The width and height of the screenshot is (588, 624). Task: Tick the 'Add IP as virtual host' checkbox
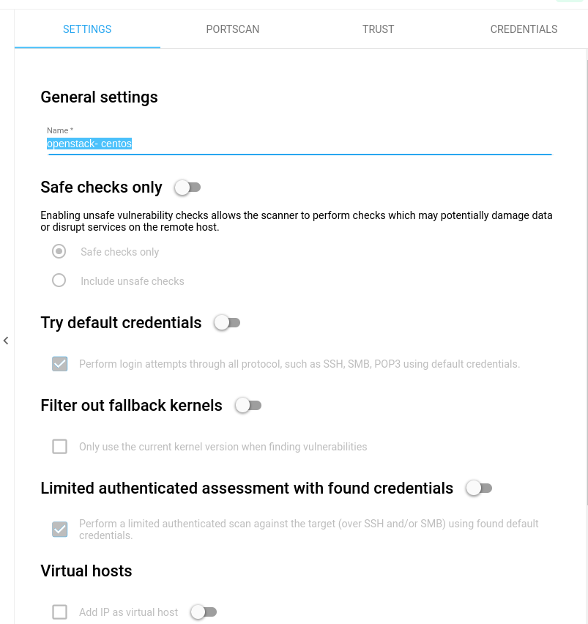(60, 612)
